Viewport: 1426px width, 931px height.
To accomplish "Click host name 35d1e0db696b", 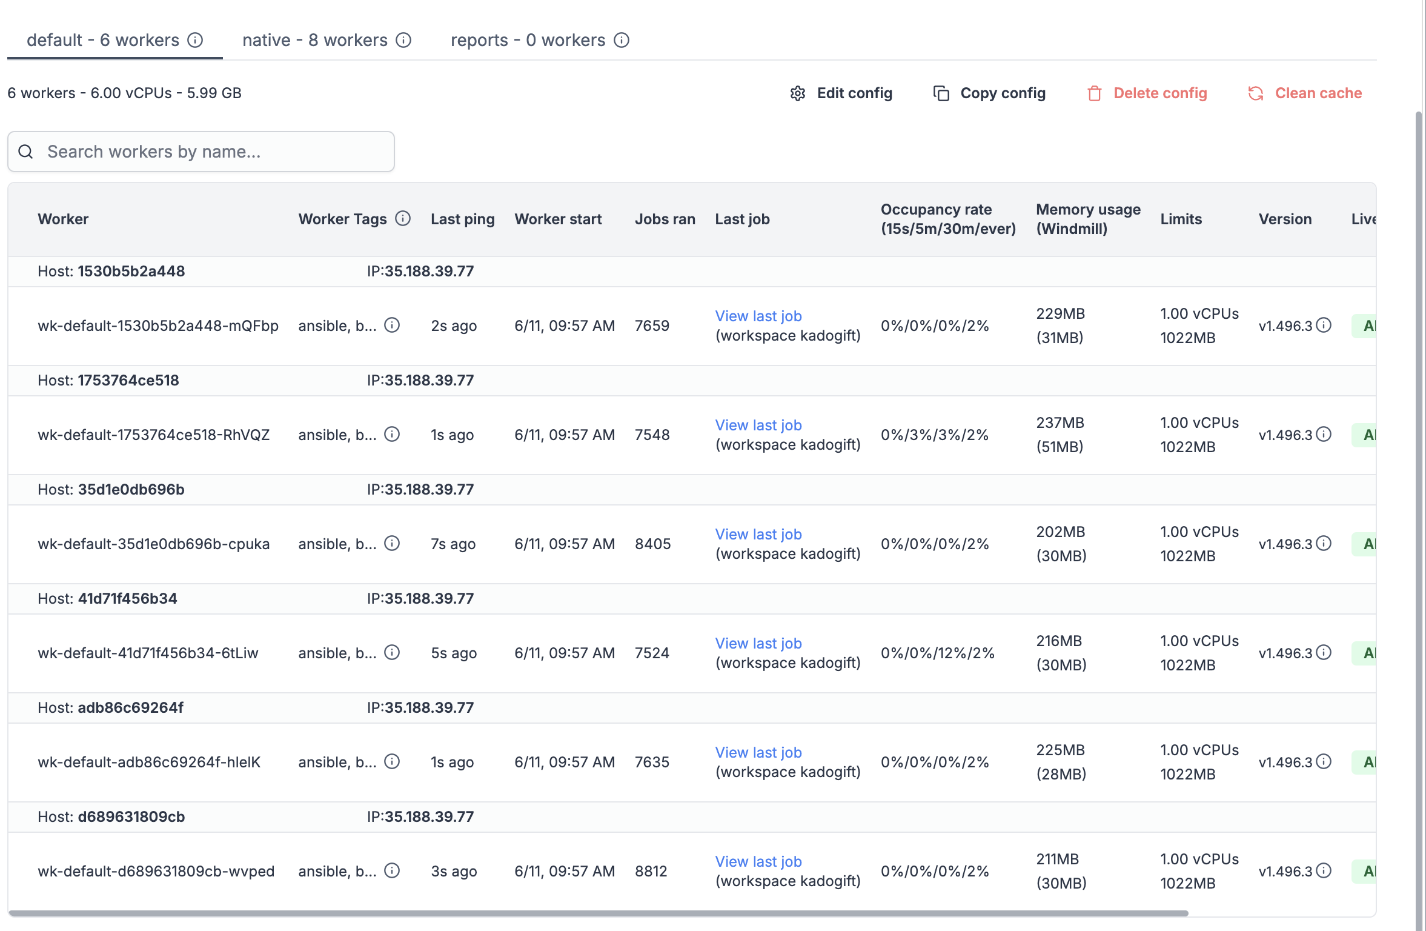I will click(x=131, y=489).
